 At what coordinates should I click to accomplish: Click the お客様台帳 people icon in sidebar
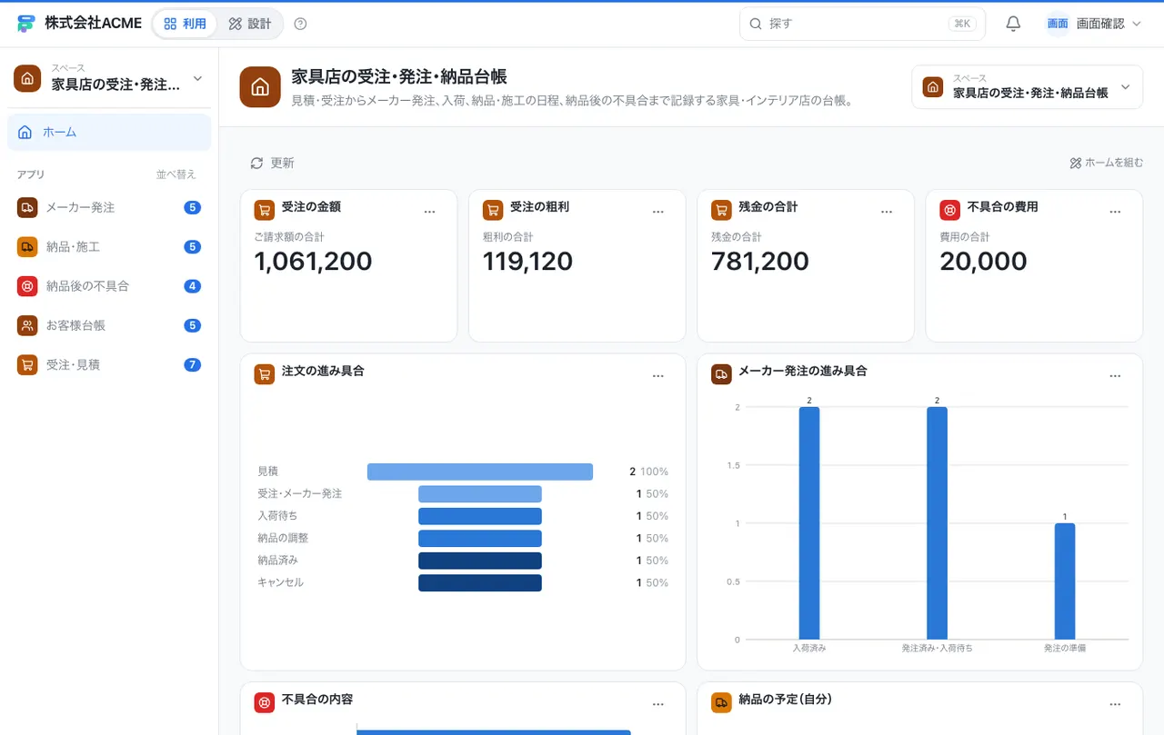[27, 325]
